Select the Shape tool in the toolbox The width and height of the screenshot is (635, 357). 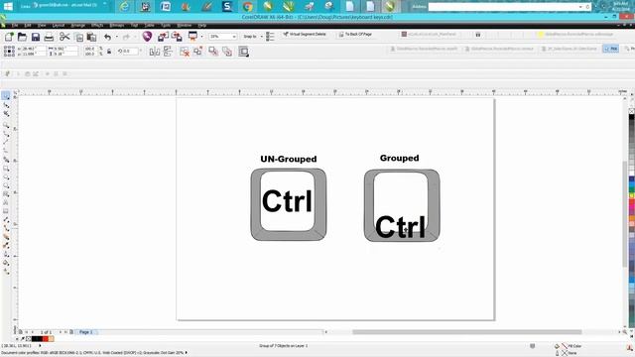[x=6, y=105]
